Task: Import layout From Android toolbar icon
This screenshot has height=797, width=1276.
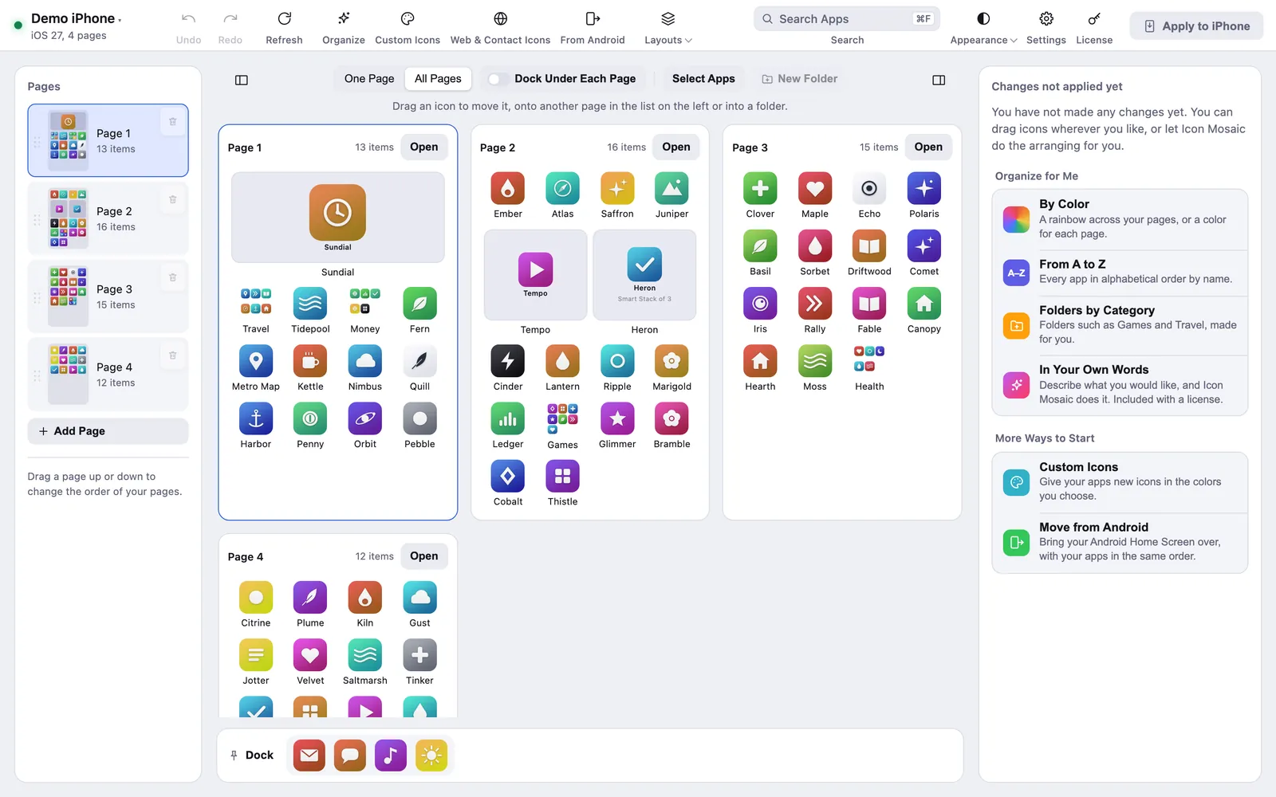Action: tap(593, 19)
